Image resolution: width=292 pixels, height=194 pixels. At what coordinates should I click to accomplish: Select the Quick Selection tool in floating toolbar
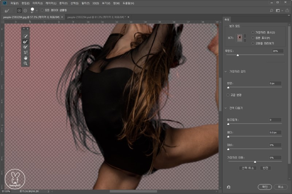point(26,36)
